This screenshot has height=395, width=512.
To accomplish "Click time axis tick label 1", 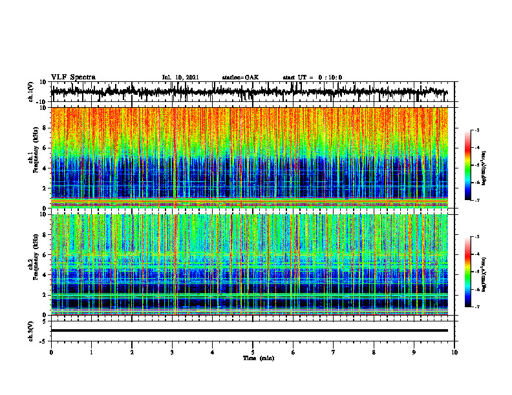I will click(x=91, y=352).
